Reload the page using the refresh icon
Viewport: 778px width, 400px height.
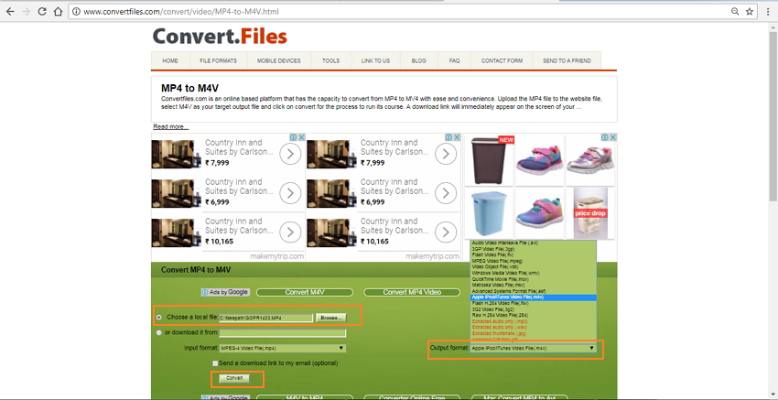tap(42, 11)
